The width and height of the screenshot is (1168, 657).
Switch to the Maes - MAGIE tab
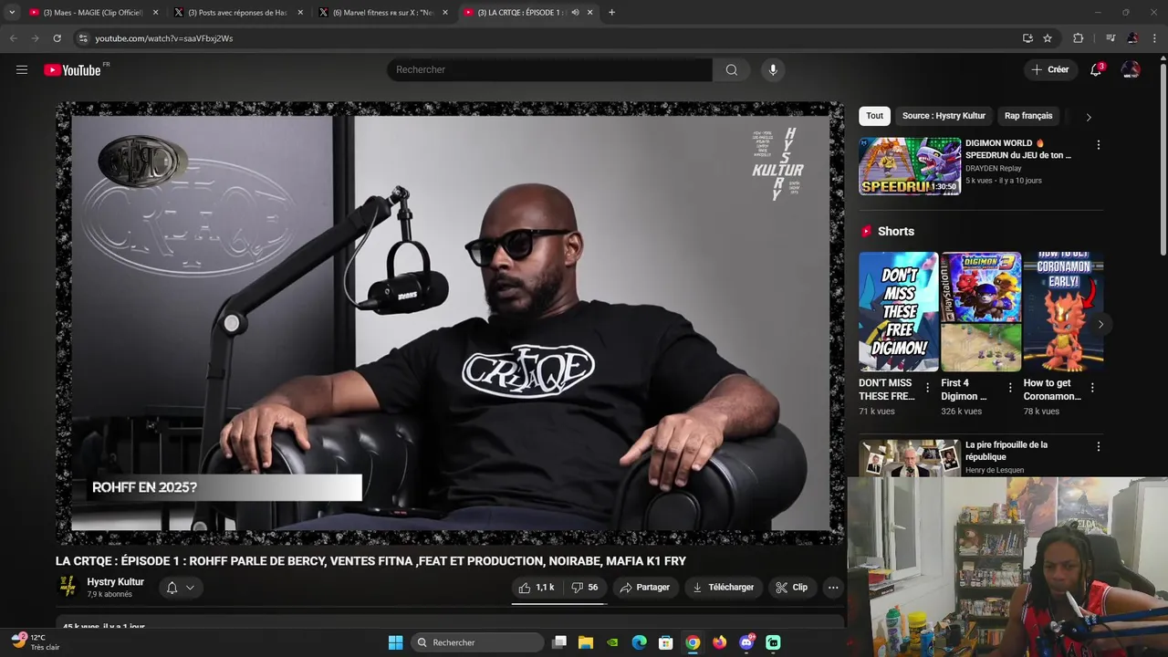[x=92, y=13]
